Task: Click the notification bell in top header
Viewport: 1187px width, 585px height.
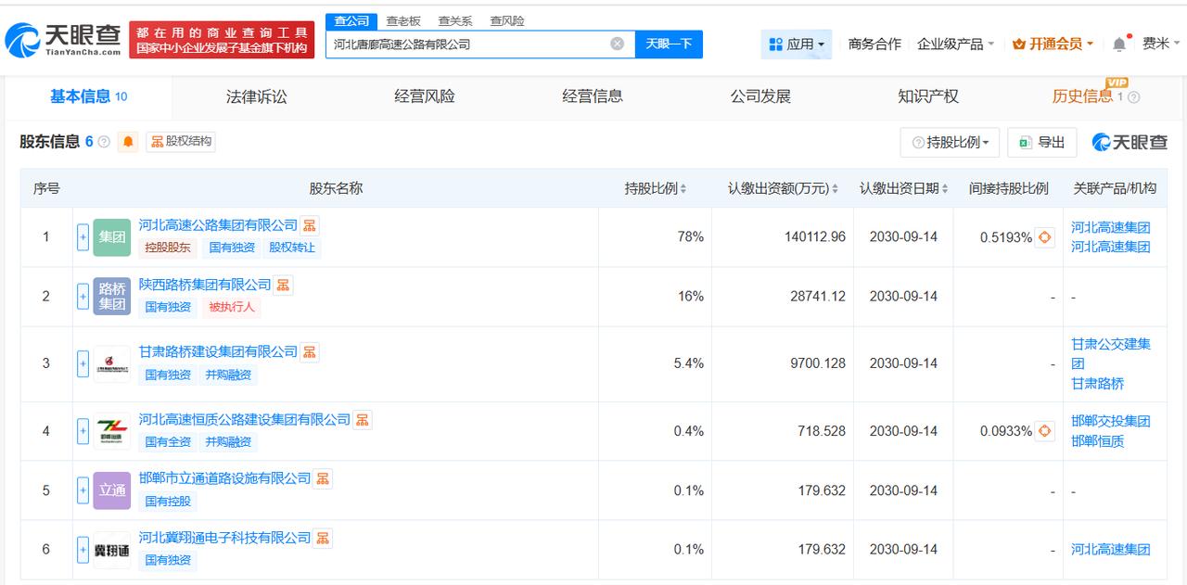Action: (1119, 45)
